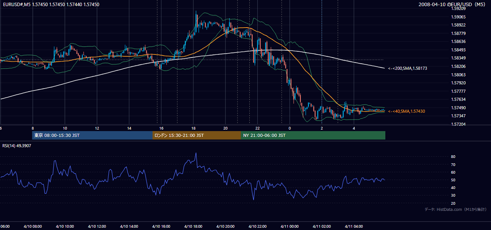Image resolution: width=491 pixels, height=230 pixels.
Task: Click the 4/10 08:00 time label
Action: tap(33, 226)
